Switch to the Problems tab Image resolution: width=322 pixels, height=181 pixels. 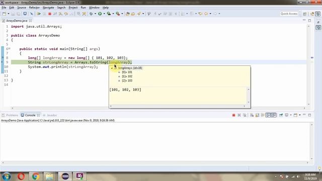click(x=10, y=115)
